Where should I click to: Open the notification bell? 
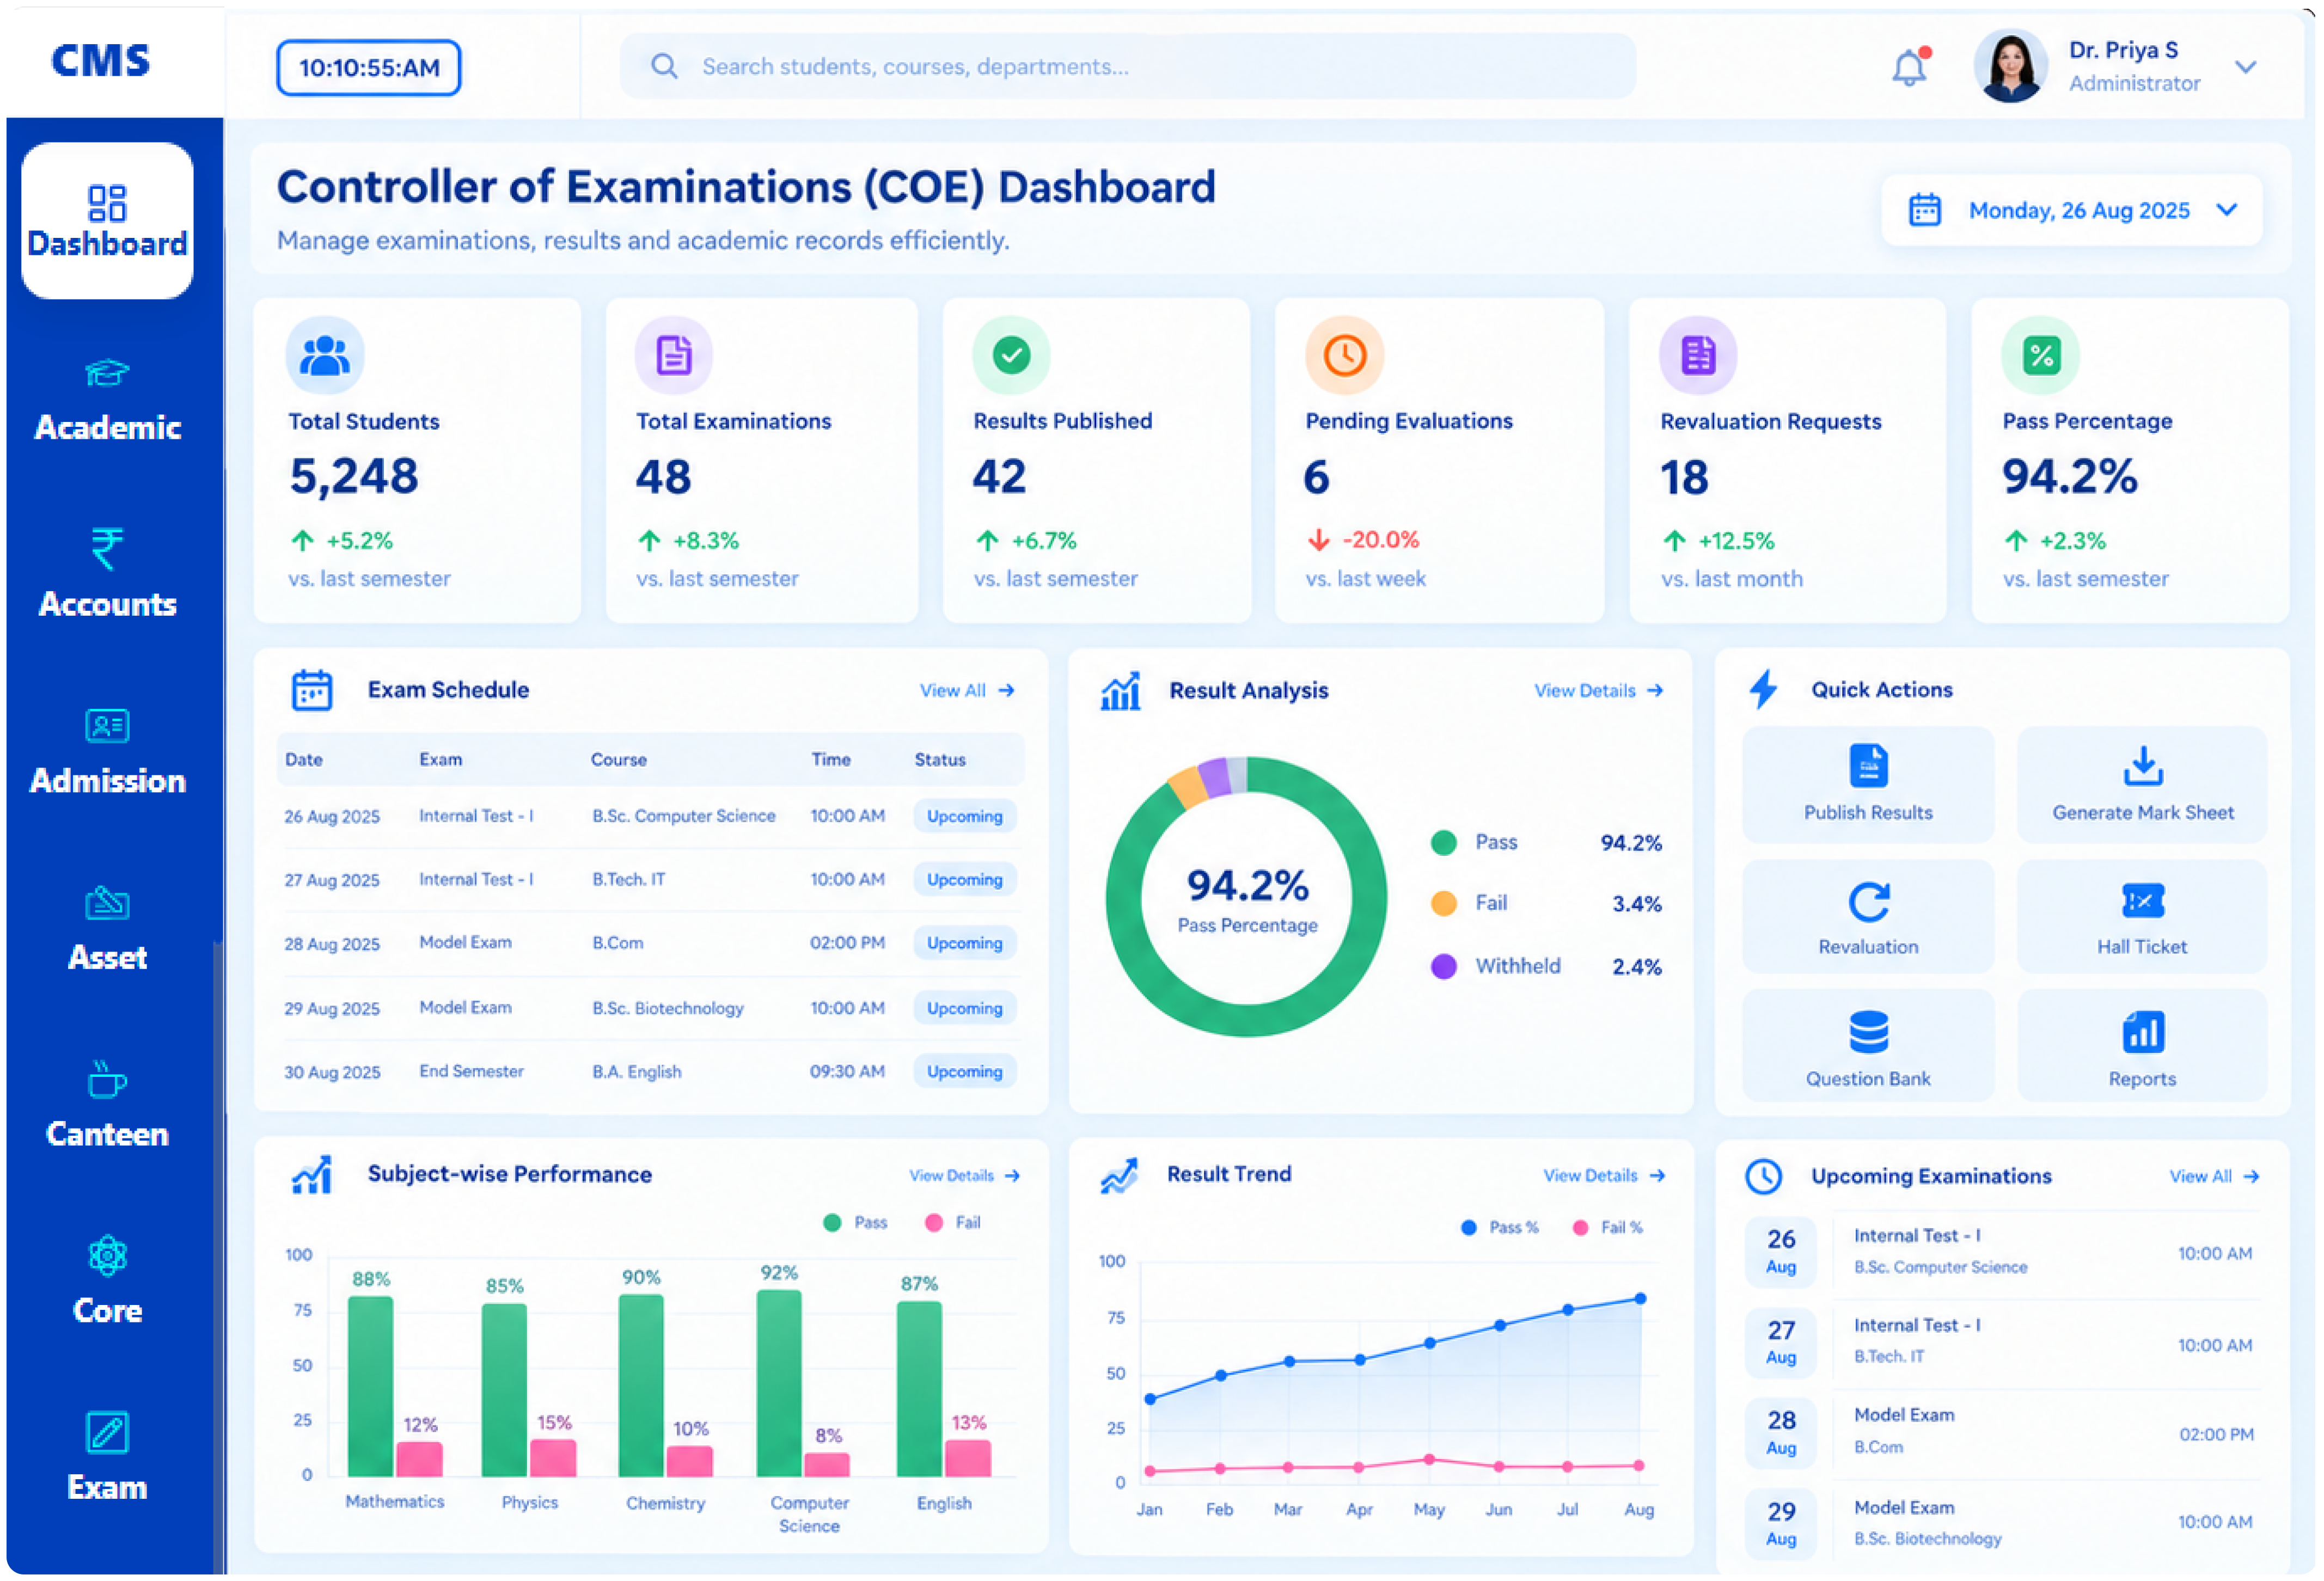pyautogui.click(x=1909, y=67)
